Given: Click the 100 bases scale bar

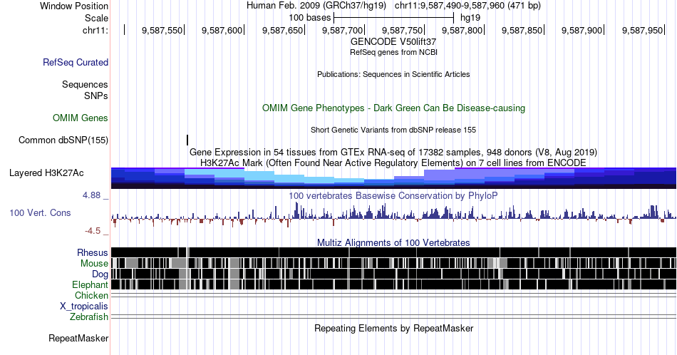Looking at the screenshot, I should (394, 18).
